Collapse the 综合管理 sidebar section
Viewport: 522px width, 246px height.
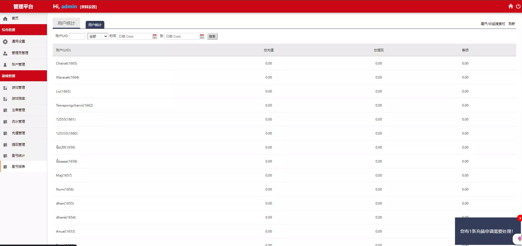click(23, 30)
